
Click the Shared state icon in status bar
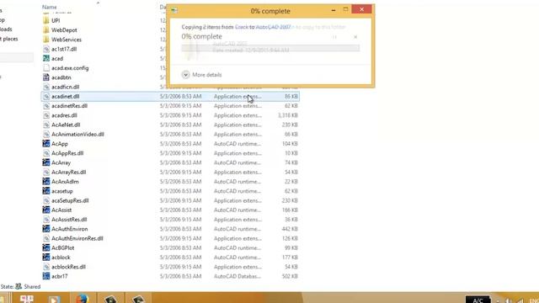(x=19, y=286)
